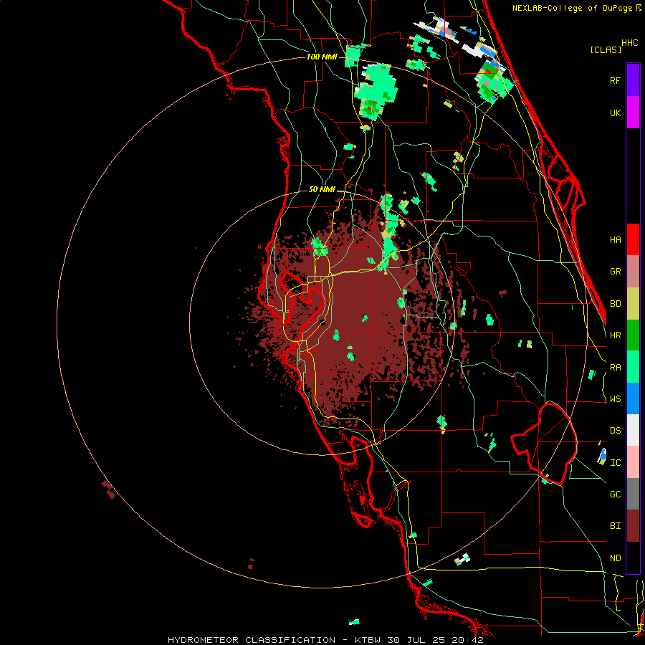Screen dimensions: 645x645
Task: Click the 'WS' legend label
Action: (x=615, y=399)
